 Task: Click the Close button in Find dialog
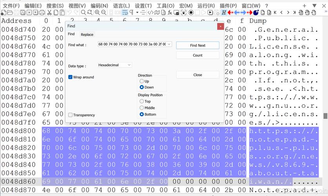(198, 75)
